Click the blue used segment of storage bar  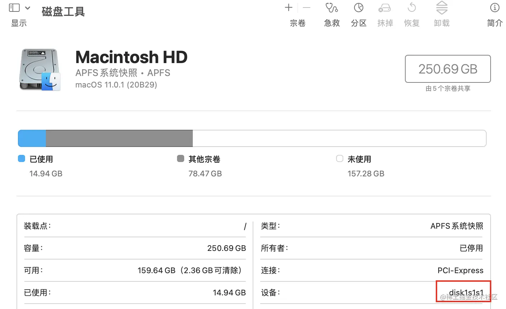32,138
